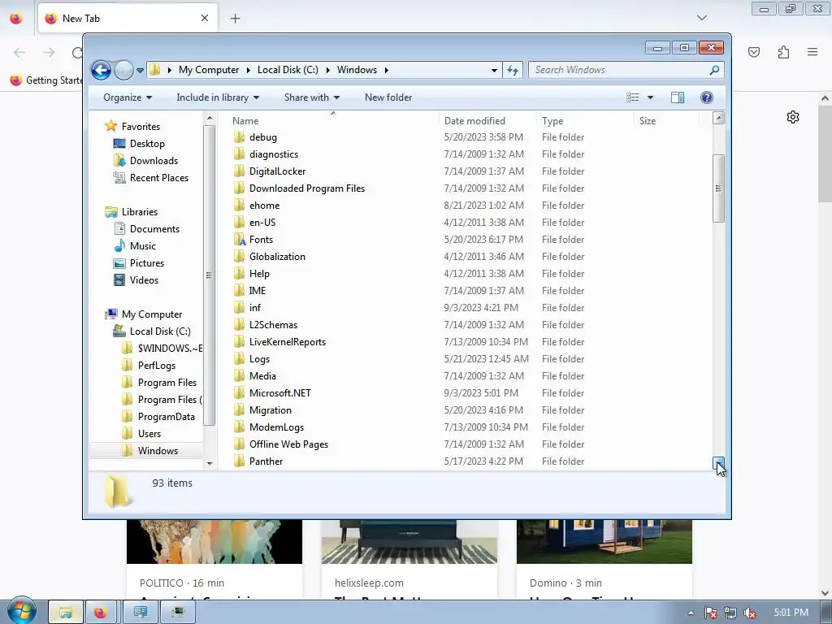Select the Videos library
The height and width of the screenshot is (624, 832).
144,280
